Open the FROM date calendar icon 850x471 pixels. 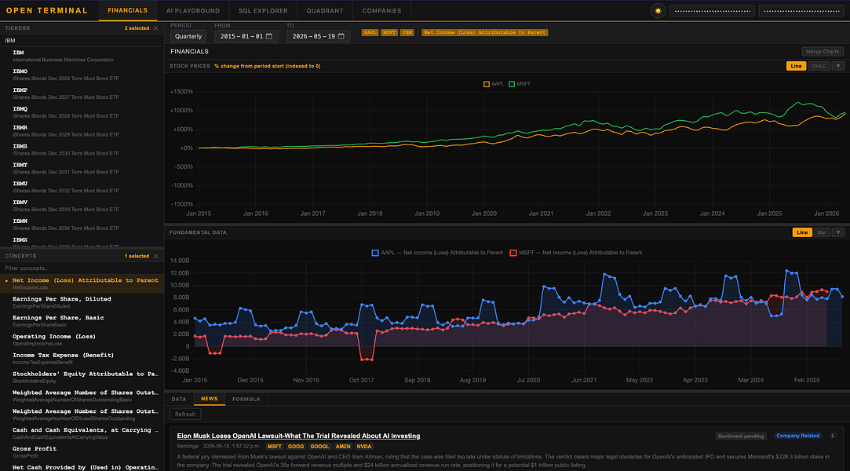tap(269, 36)
